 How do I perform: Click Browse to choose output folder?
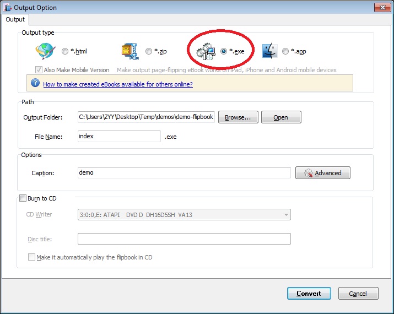coord(238,117)
